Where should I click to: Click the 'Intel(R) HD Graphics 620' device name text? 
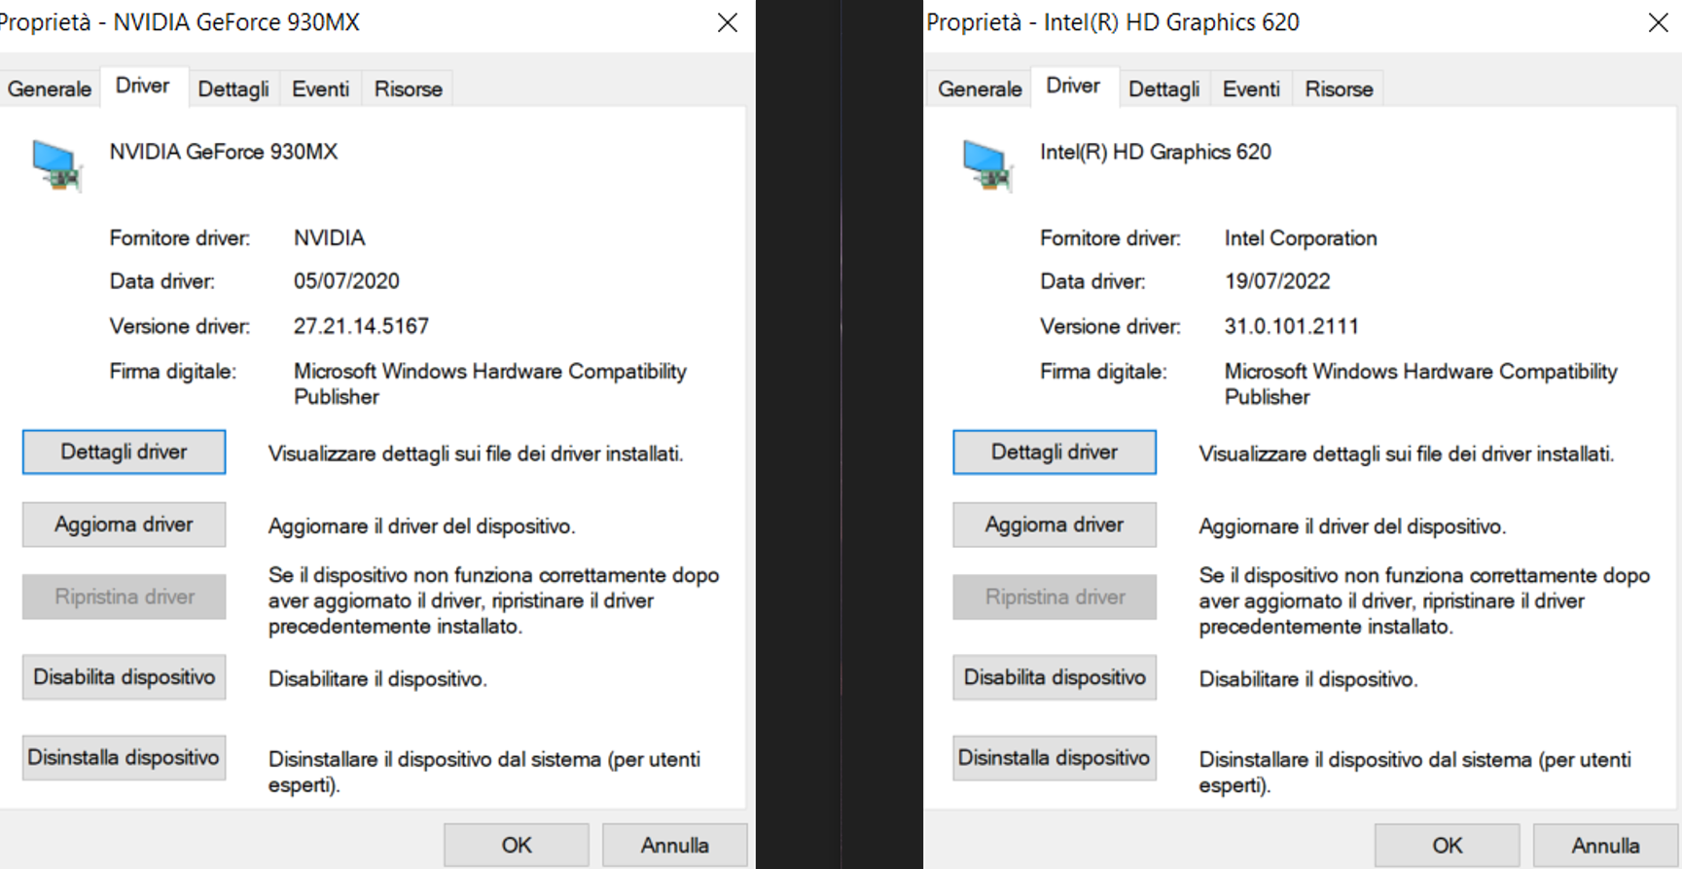(1156, 152)
